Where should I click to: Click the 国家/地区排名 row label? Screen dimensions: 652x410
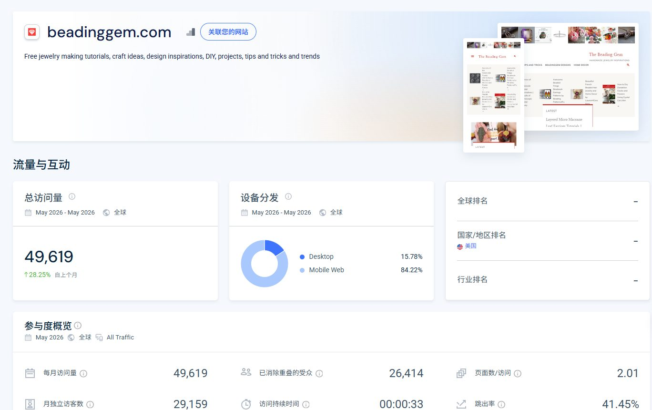(x=481, y=235)
